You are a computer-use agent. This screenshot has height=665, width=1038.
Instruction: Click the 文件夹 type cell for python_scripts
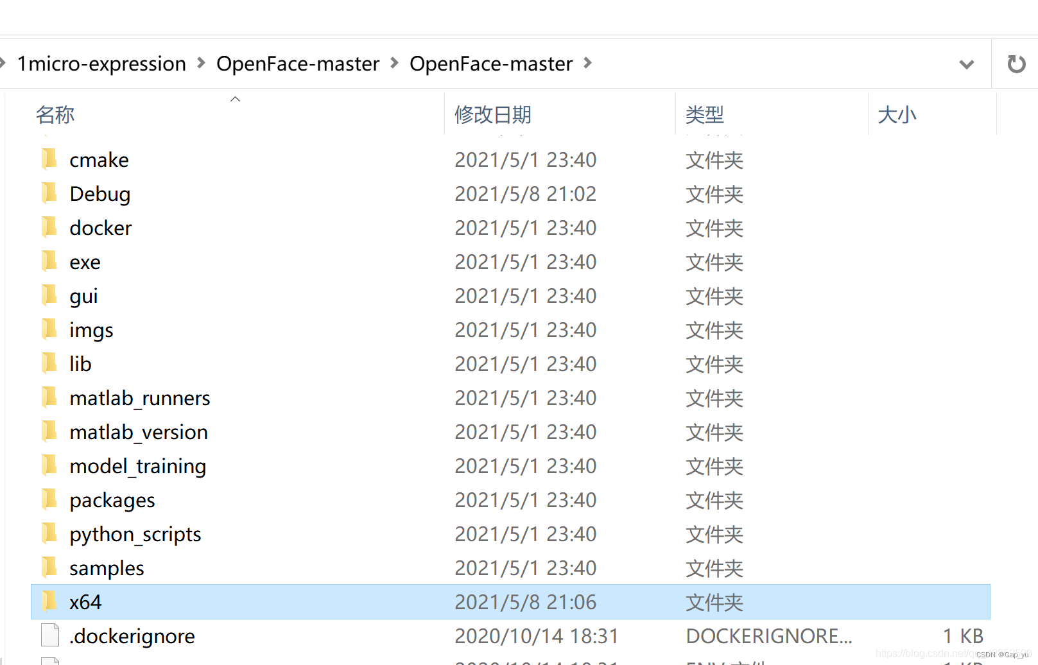[x=714, y=534]
